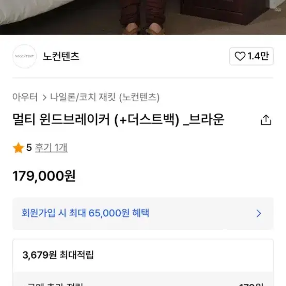Toggle the 1.4만 like button

tap(251, 56)
